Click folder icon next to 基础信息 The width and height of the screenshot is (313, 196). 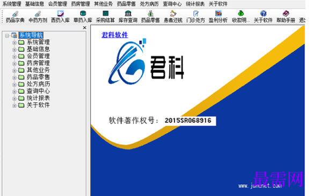pyautogui.click(x=21, y=49)
